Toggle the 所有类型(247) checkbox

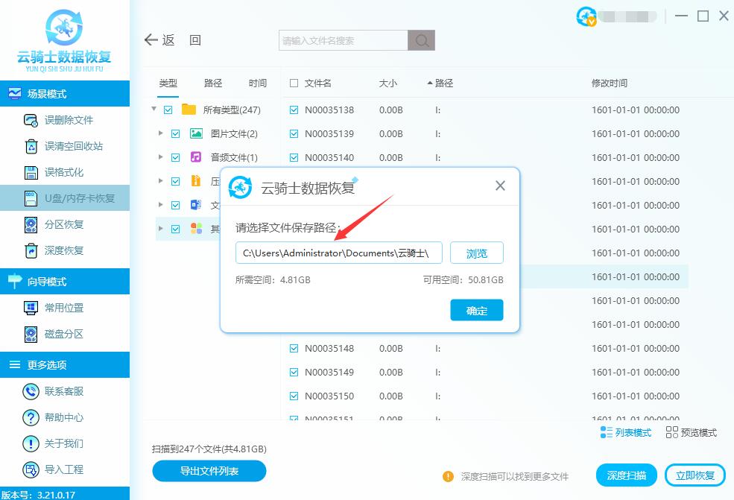click(x=168, y=110)
